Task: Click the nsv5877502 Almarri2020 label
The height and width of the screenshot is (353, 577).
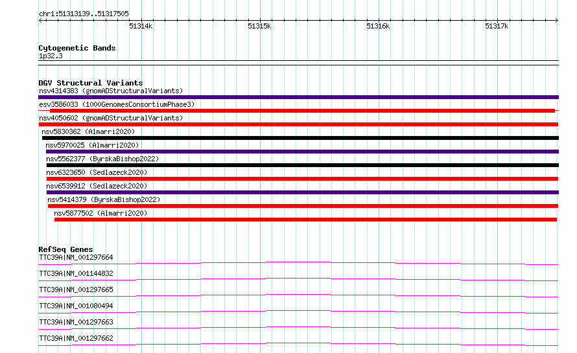Action: coord(100,213)
